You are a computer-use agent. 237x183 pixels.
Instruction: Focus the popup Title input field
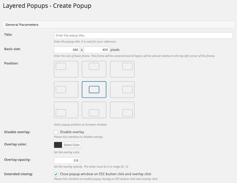143,35
